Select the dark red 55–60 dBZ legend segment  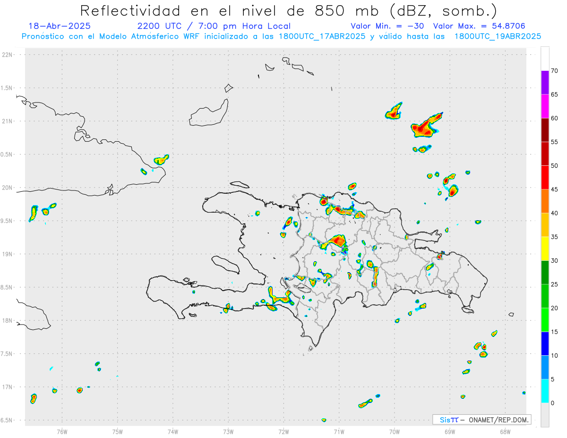(545, 130)
